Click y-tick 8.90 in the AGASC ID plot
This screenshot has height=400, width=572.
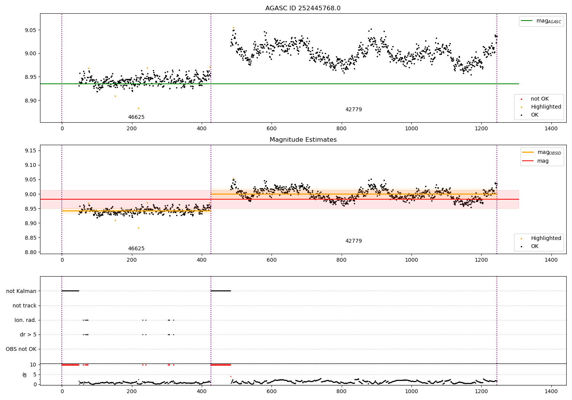click(31, 101)
